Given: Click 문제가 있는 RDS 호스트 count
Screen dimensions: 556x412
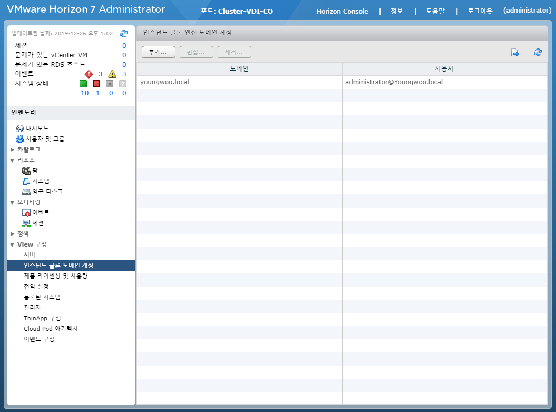Looking at the screenshot, I should (x=124, y=65).
